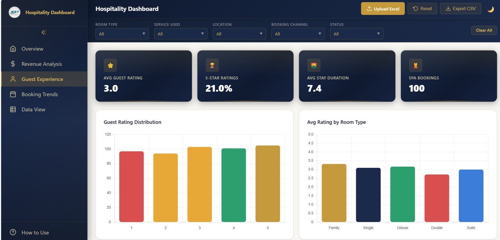500x240 pixels.
Task: Click the star icon on Avg Guest Rating card
Action: point(110,66)
